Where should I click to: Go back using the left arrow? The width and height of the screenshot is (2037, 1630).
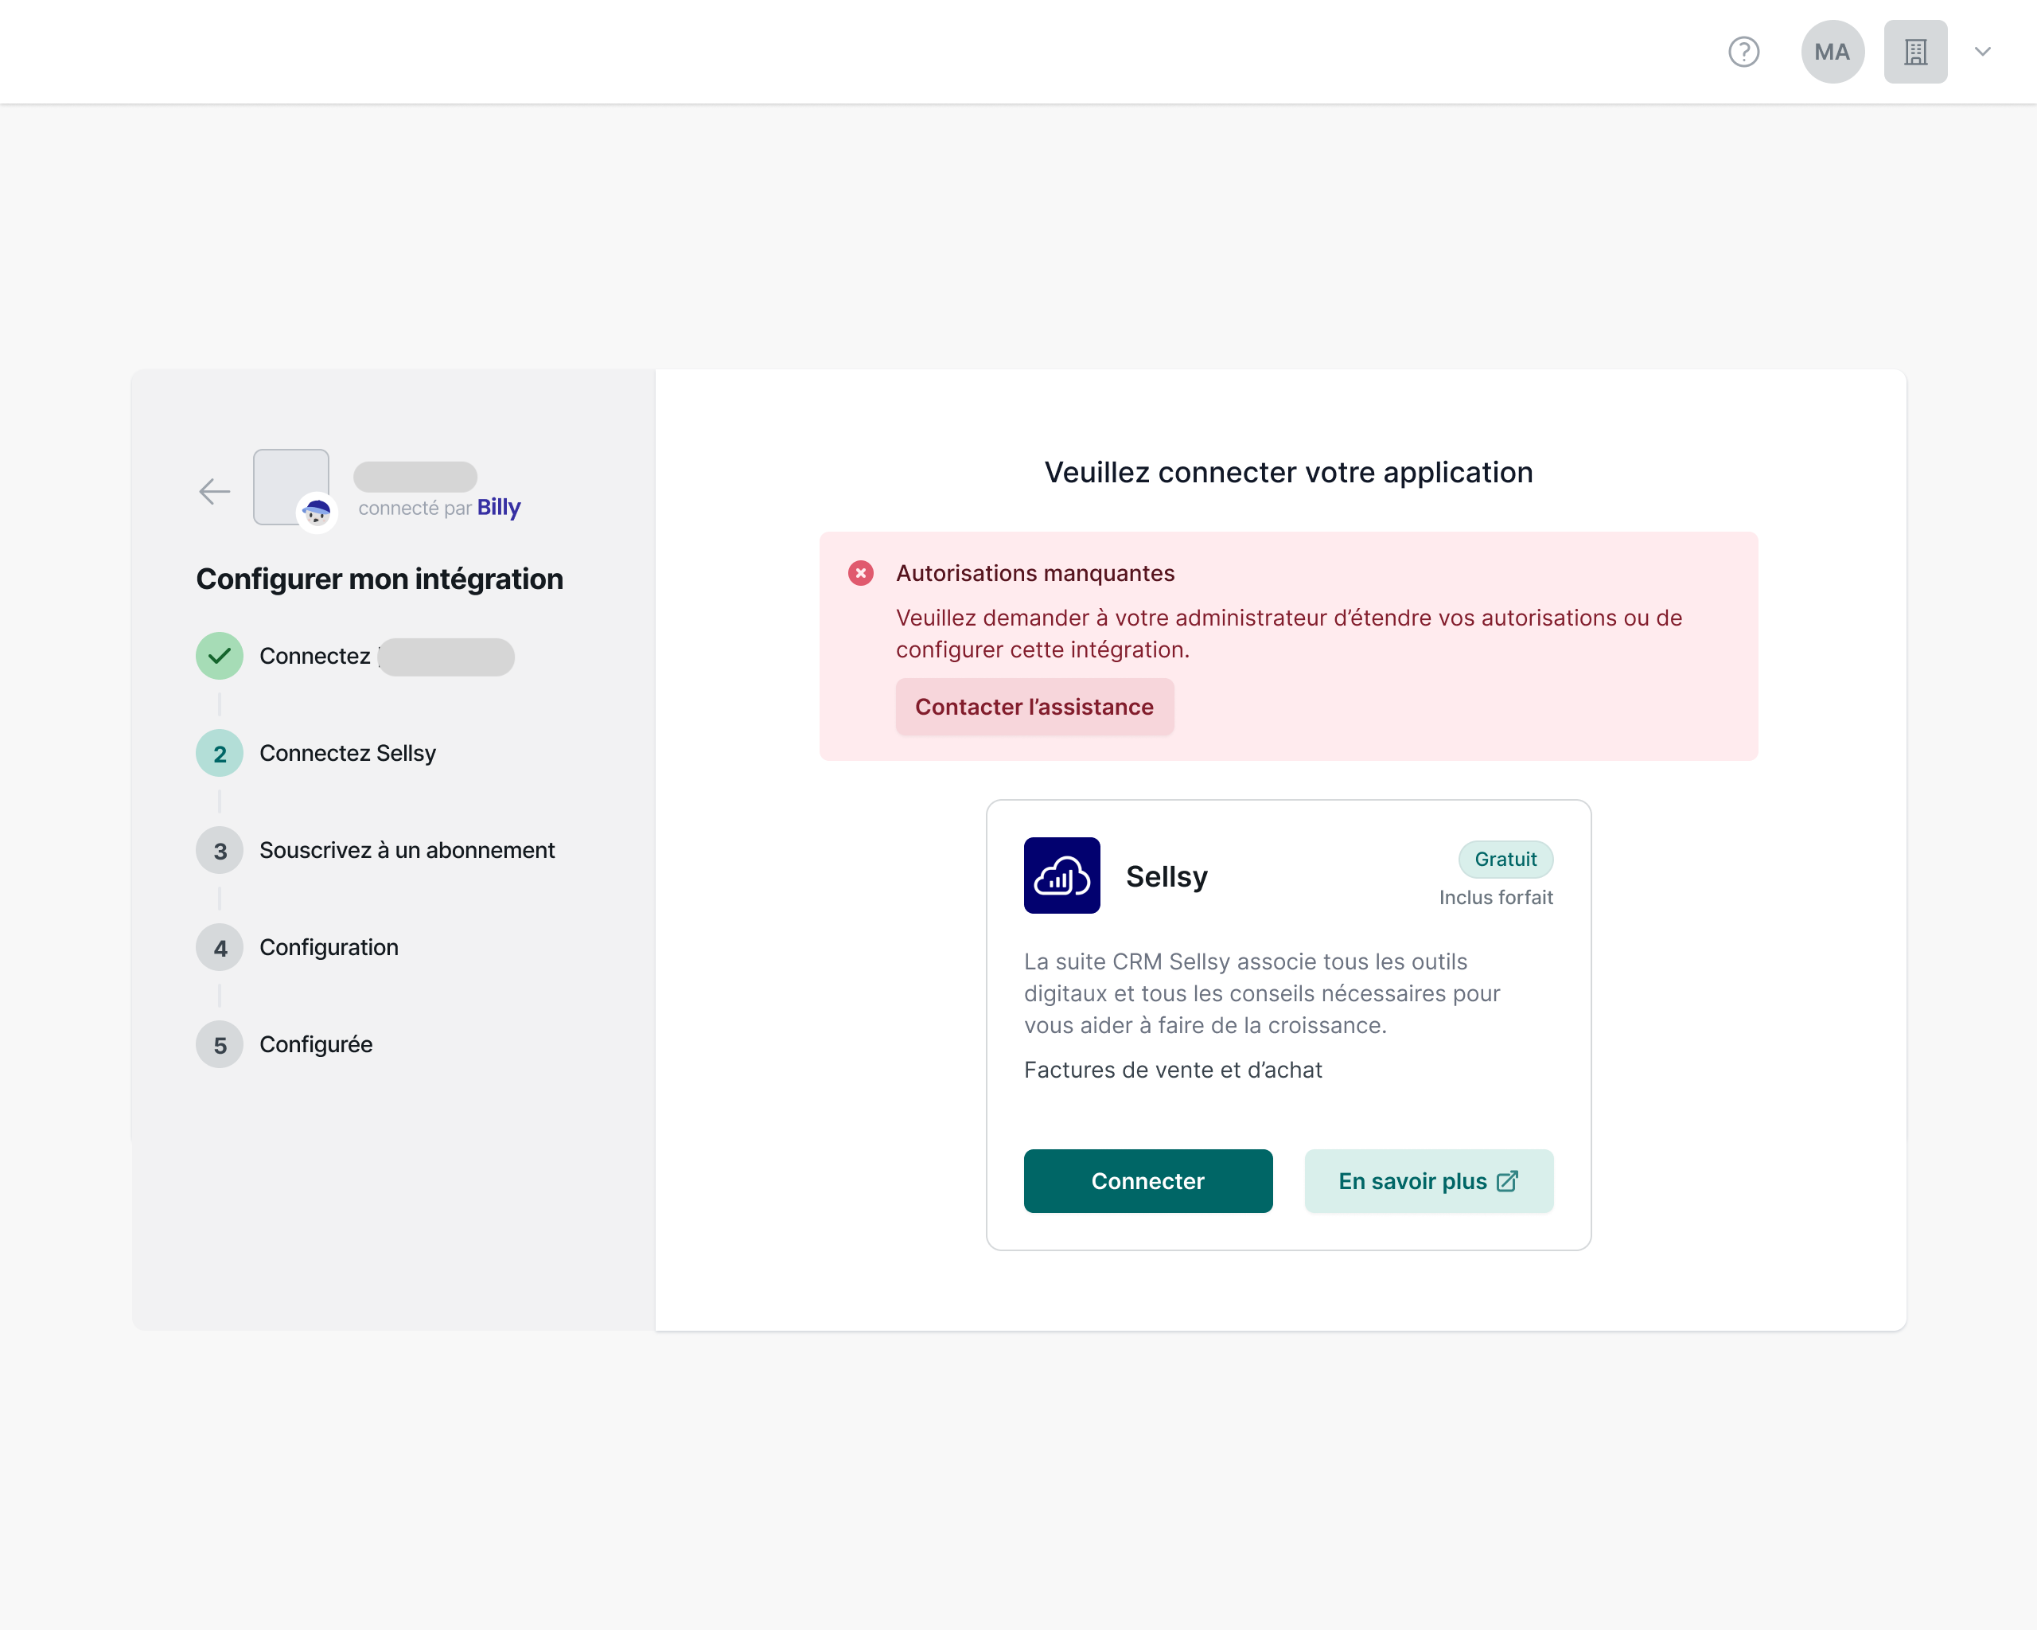(215, 491)
